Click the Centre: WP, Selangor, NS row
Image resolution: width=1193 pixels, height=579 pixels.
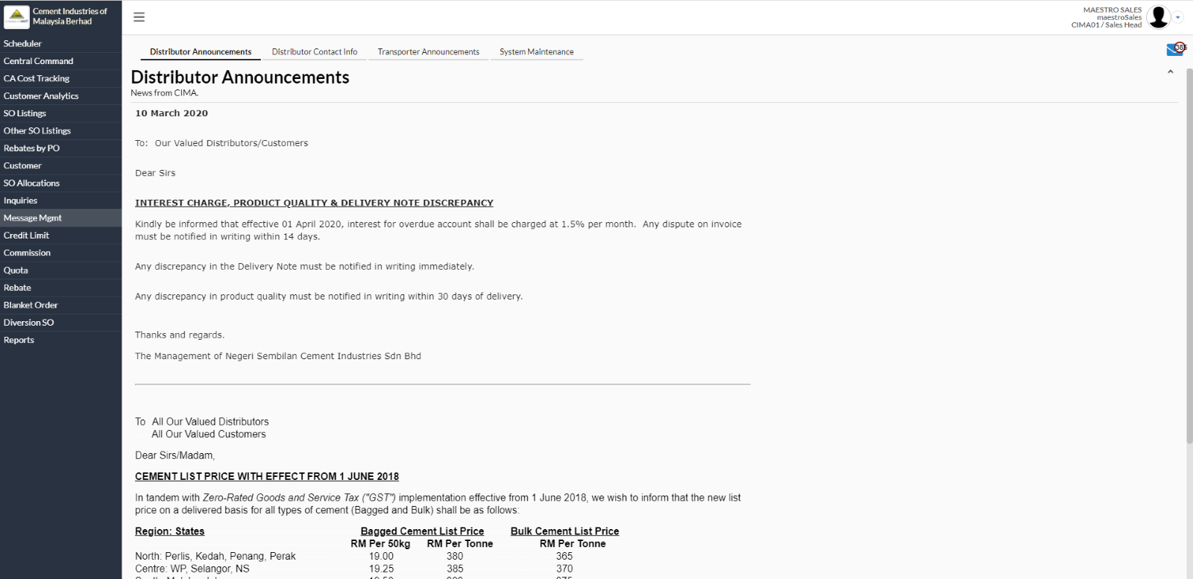click(192, 569)
